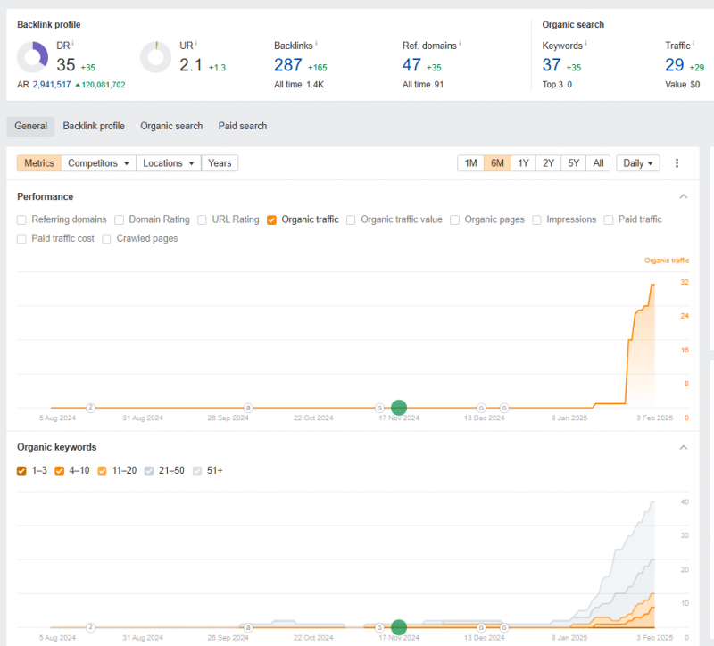Switch to the Backlink profile tab
This screenshot has width=714, height=646.
tap(94, 126)
